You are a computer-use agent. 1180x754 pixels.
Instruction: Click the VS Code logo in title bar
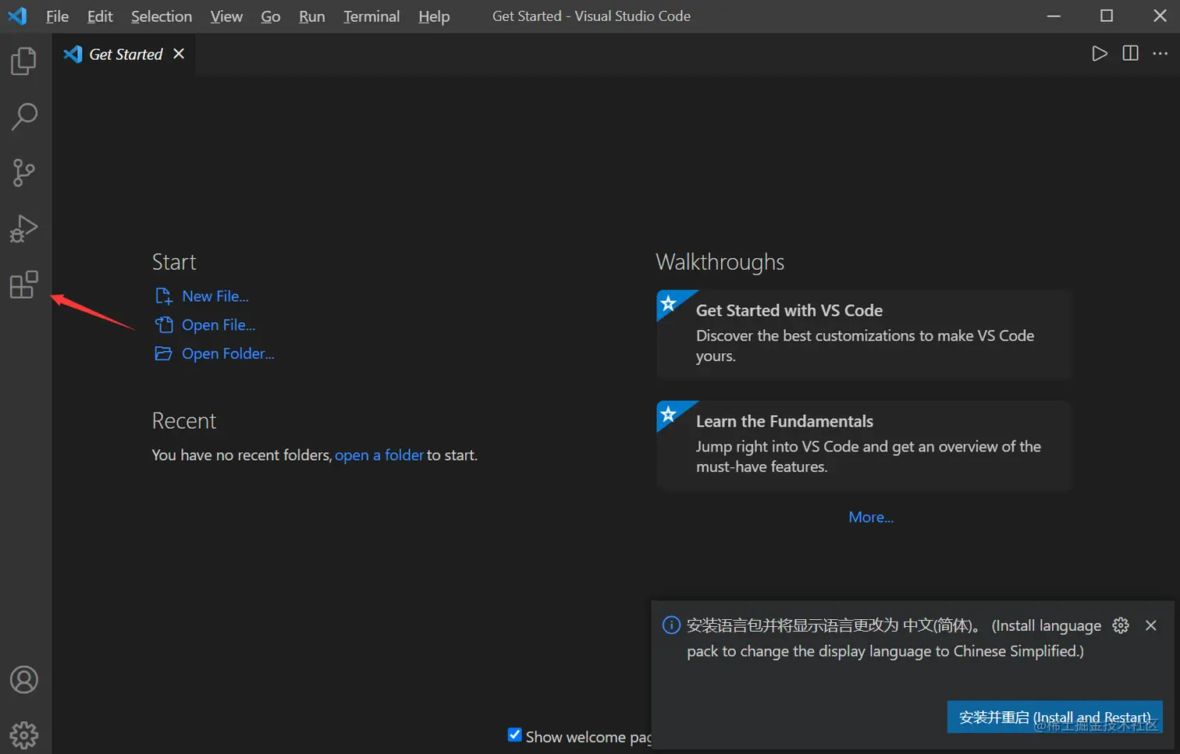pos(17,16)
